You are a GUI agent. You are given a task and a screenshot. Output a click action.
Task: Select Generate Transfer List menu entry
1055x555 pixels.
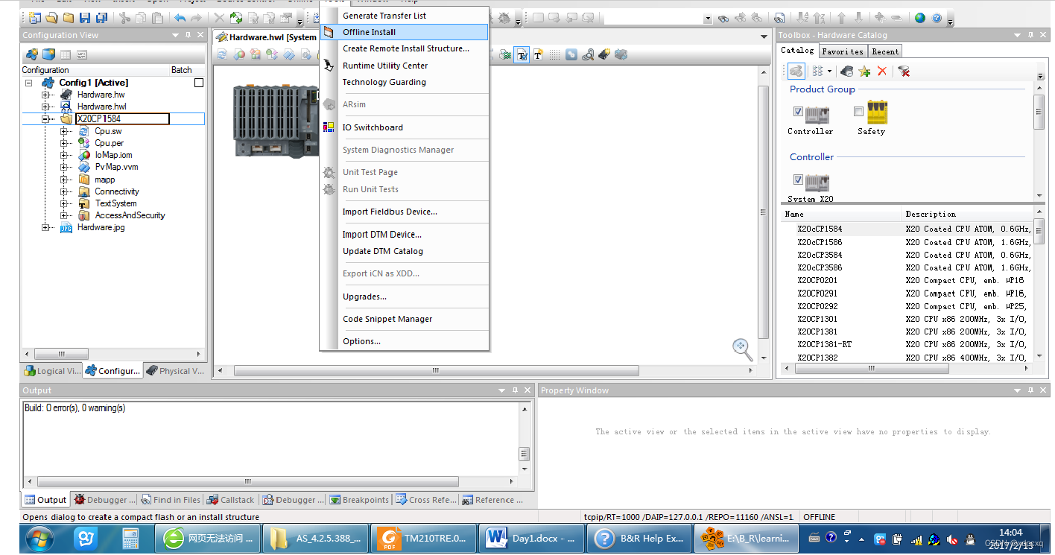[x=384, y=16]
